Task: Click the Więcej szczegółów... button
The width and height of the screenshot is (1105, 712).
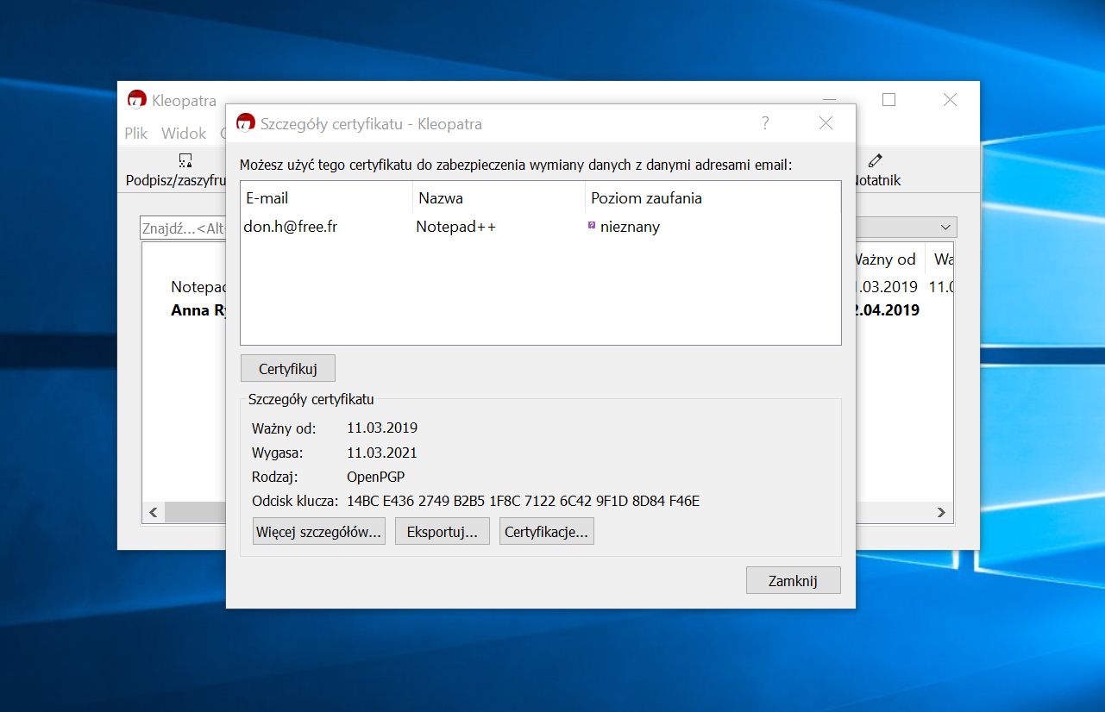Action: click(318, 532)
